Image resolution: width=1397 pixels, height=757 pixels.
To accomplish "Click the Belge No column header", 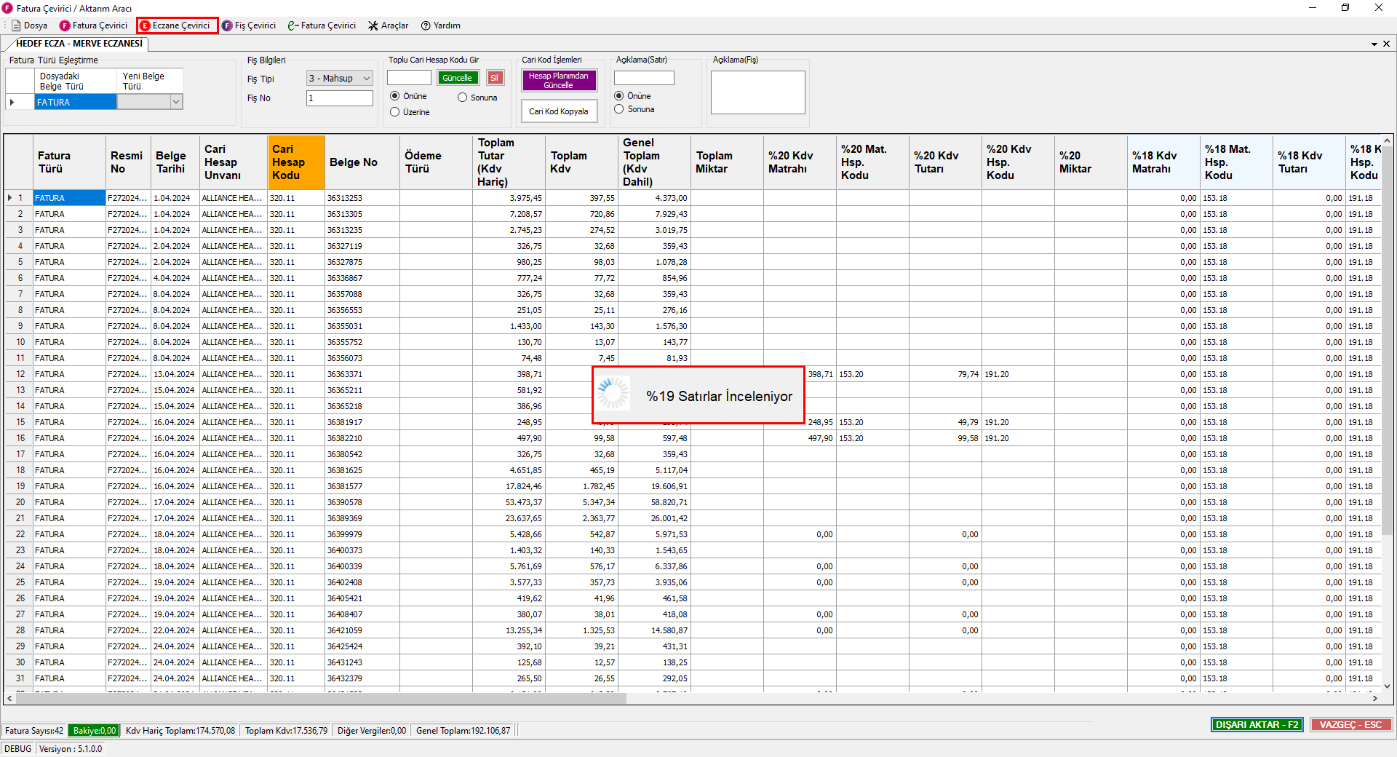I will pyautogui.click(x=362, y=162).
